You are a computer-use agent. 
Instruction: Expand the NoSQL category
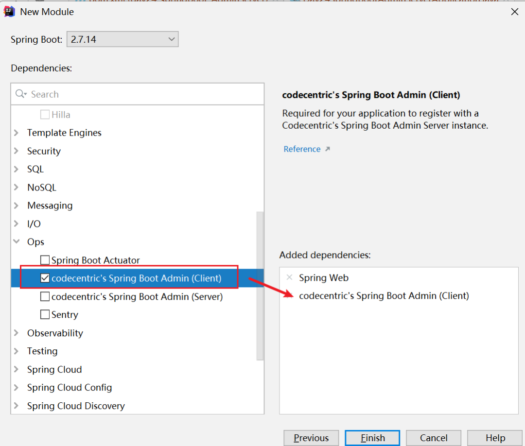click(x=17, y=188)
